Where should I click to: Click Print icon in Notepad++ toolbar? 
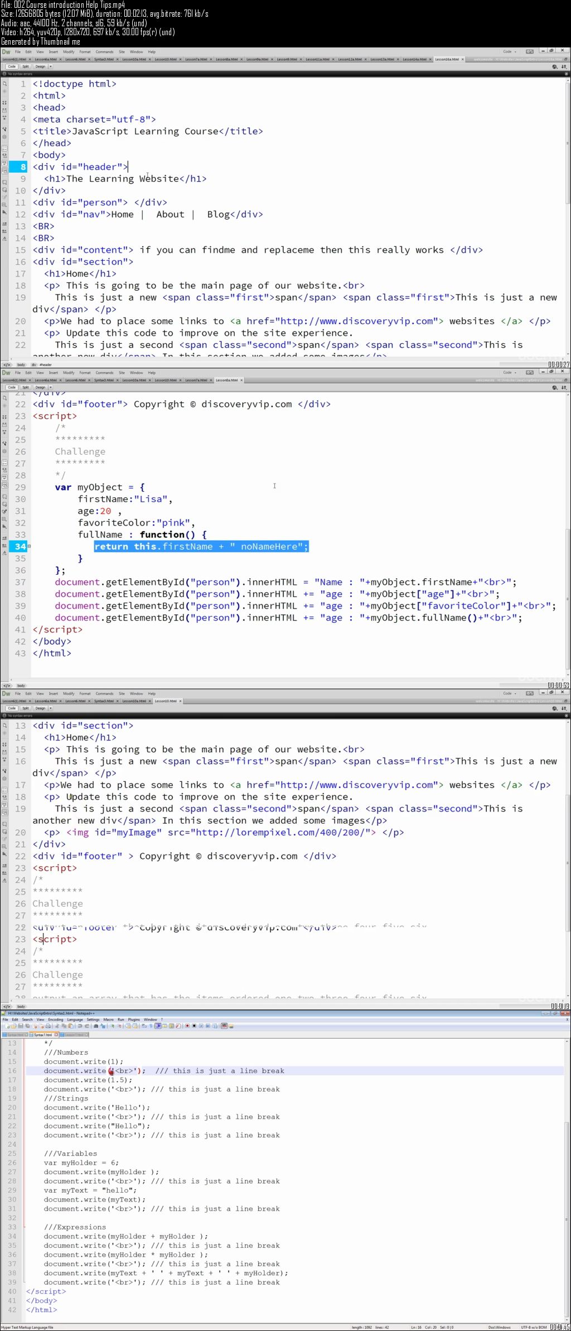[x=48, y=1026]
